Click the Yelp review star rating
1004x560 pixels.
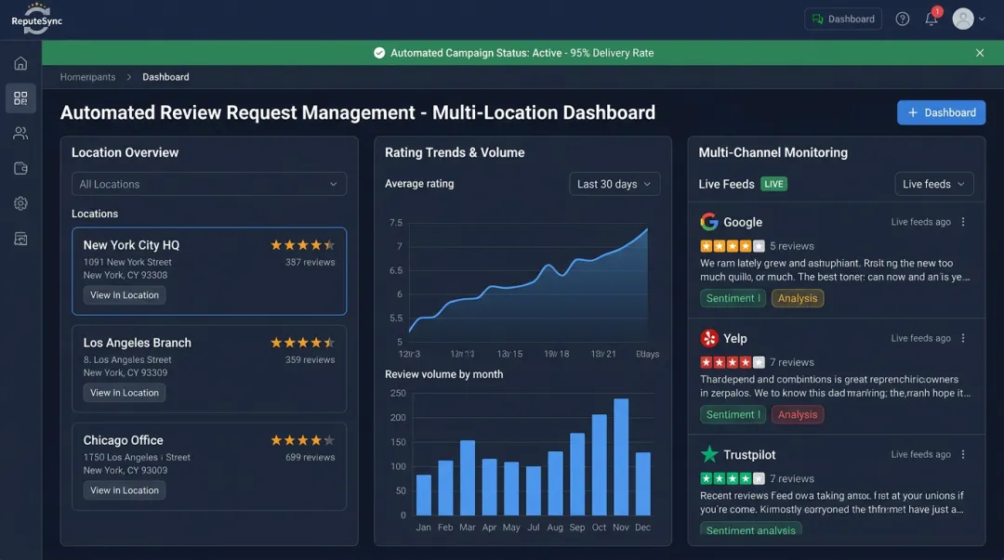[x=733, y=362]
